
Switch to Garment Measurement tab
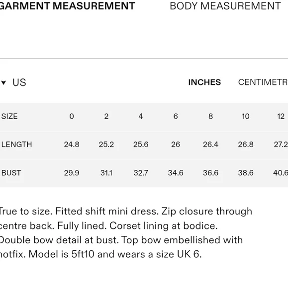(x=67, y=6)
